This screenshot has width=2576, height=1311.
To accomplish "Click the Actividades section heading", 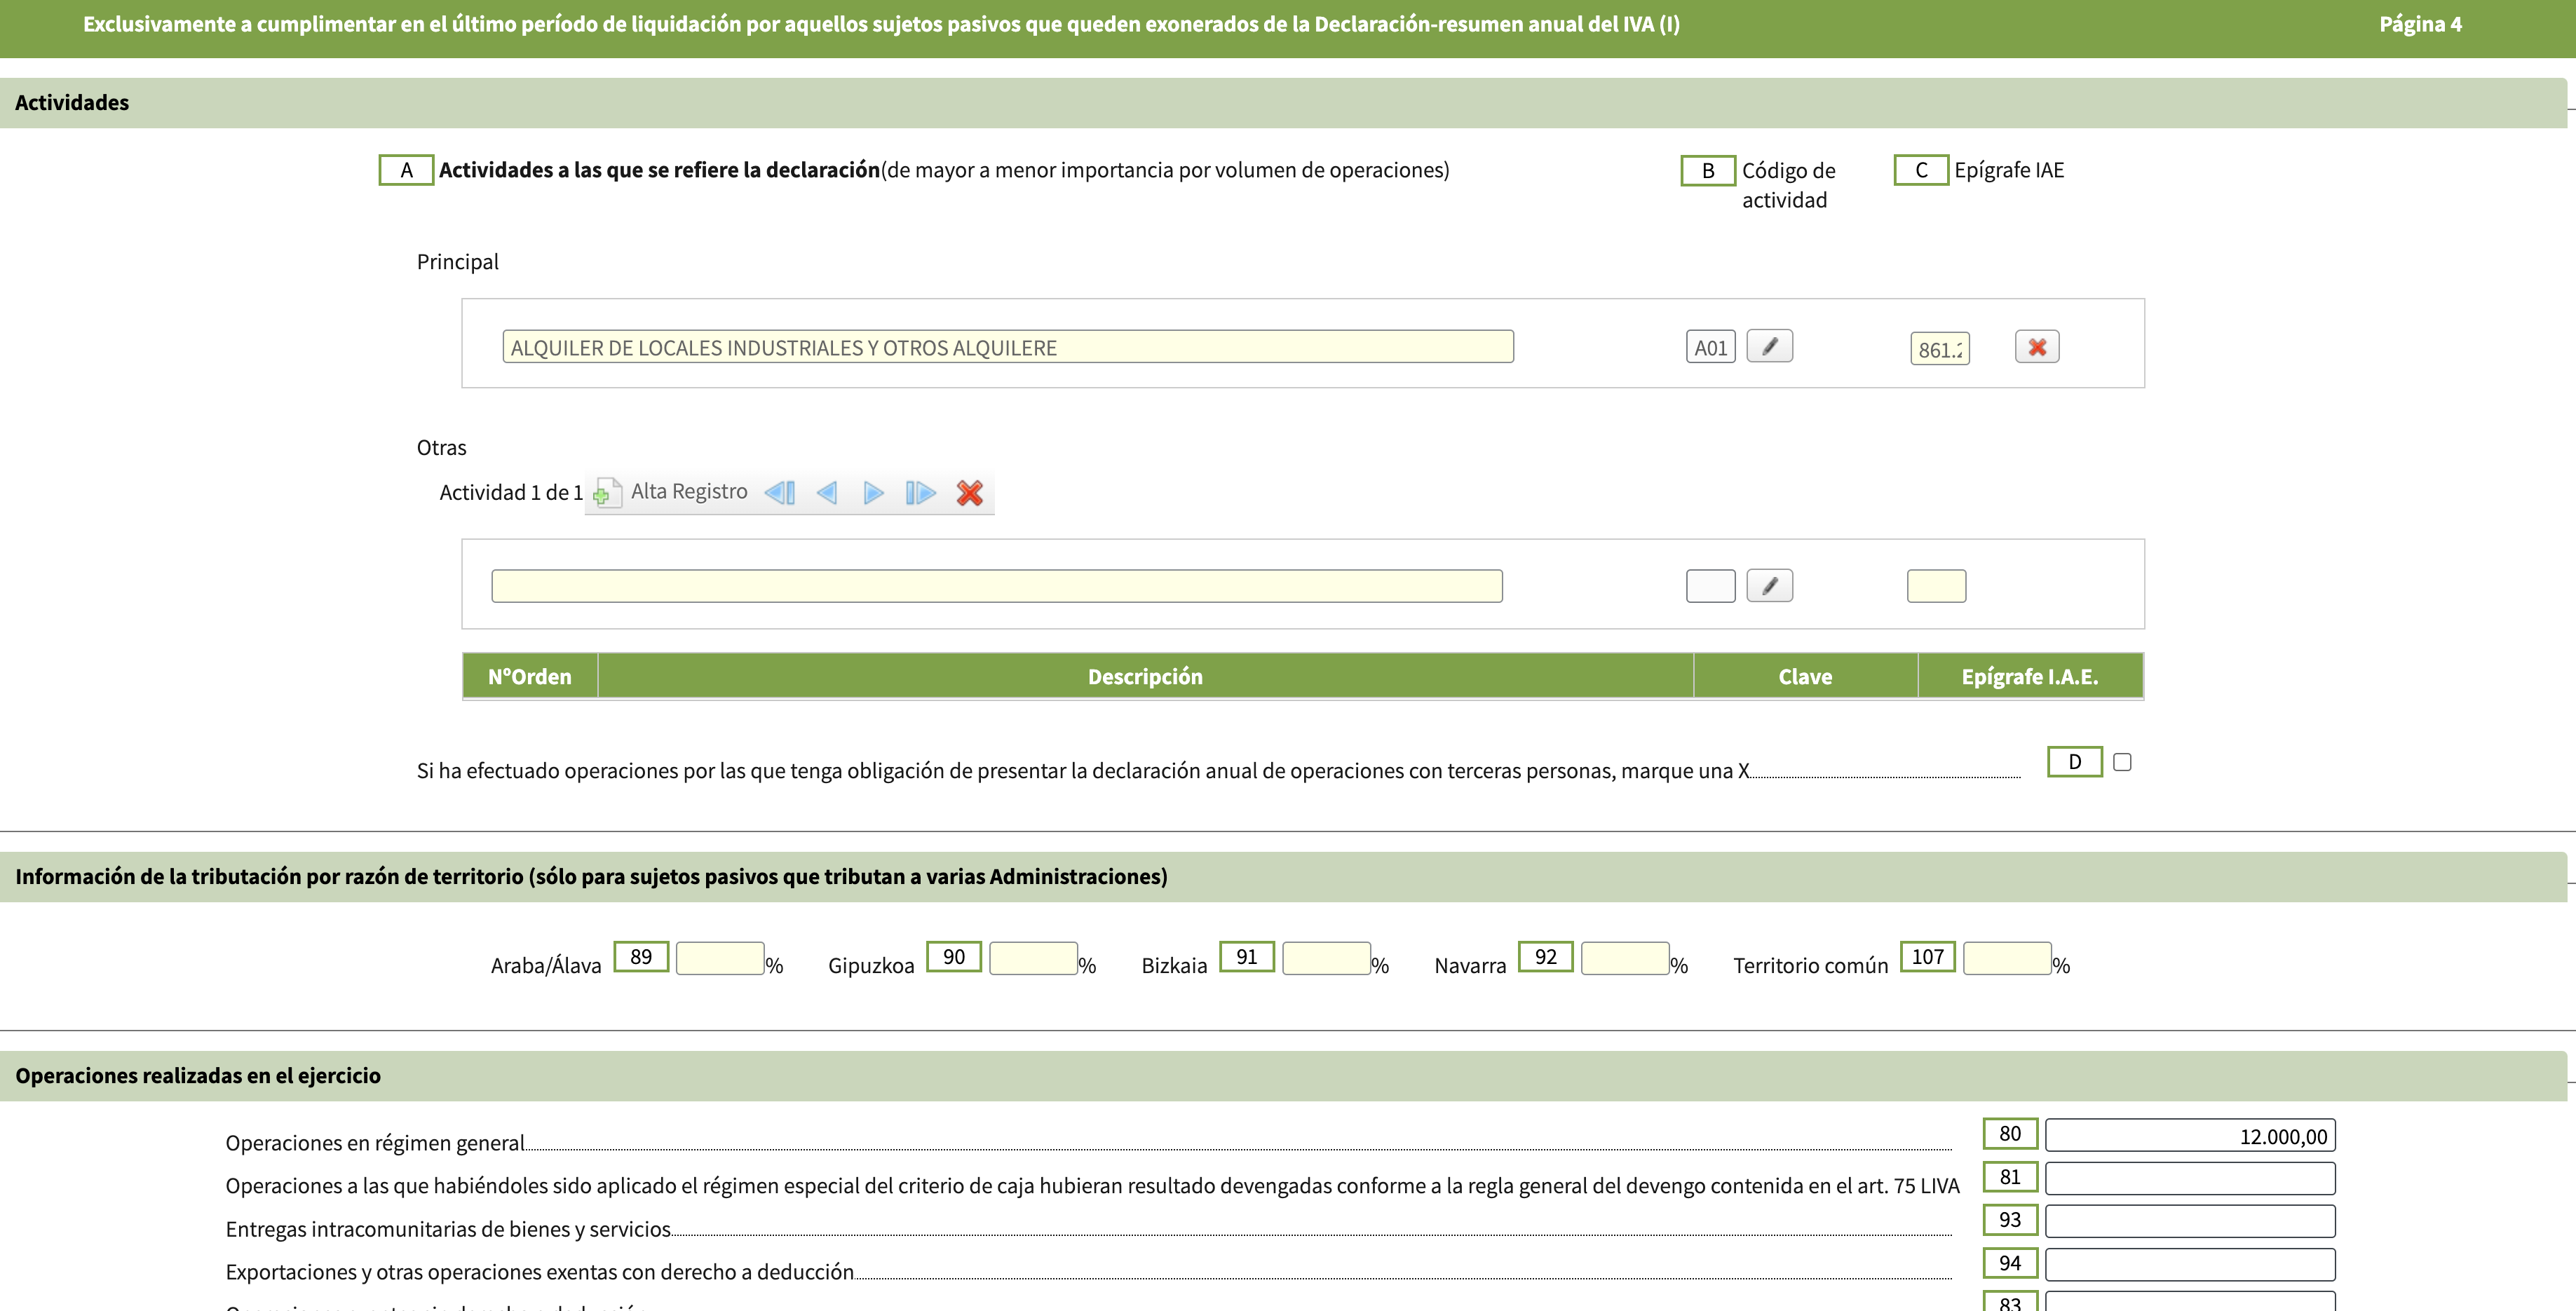I will click(x=72, y=102).
